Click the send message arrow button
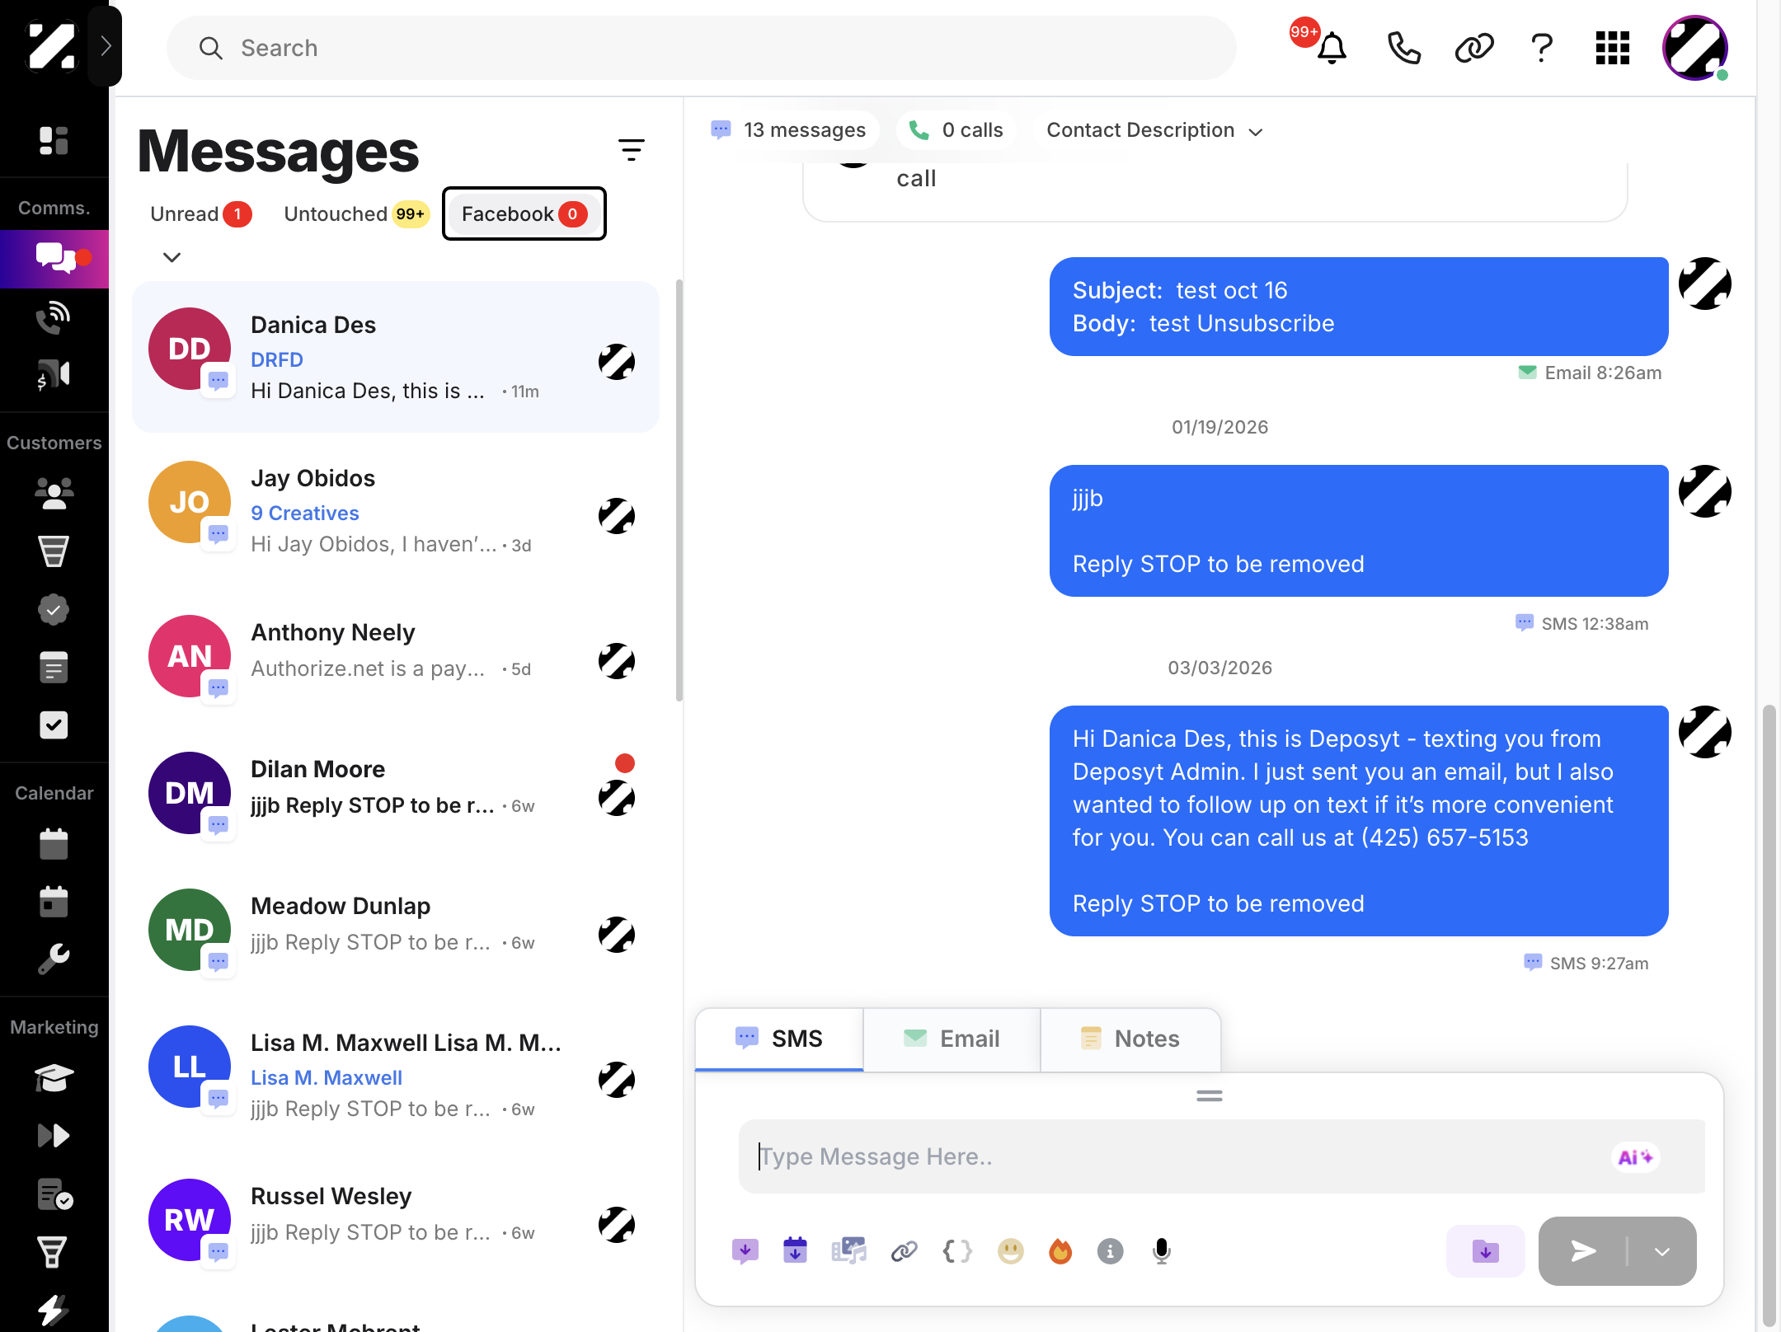 (1582, 1251)
